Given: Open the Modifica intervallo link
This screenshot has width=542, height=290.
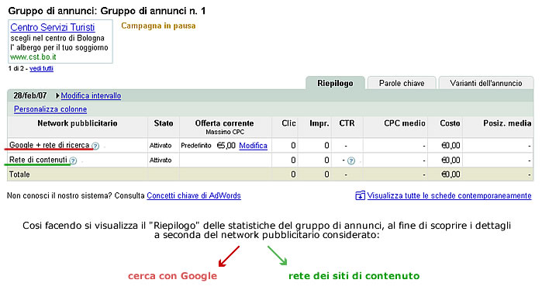Looking at the screenshot, I should [x=91, y=95].
